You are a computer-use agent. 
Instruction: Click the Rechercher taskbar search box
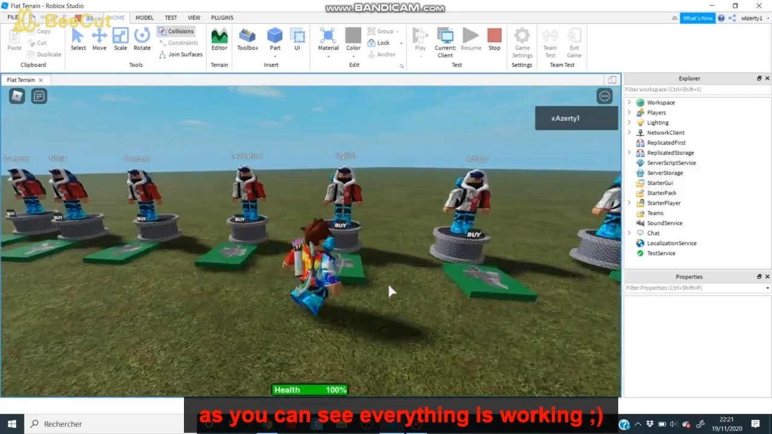[x=104, y=424]
